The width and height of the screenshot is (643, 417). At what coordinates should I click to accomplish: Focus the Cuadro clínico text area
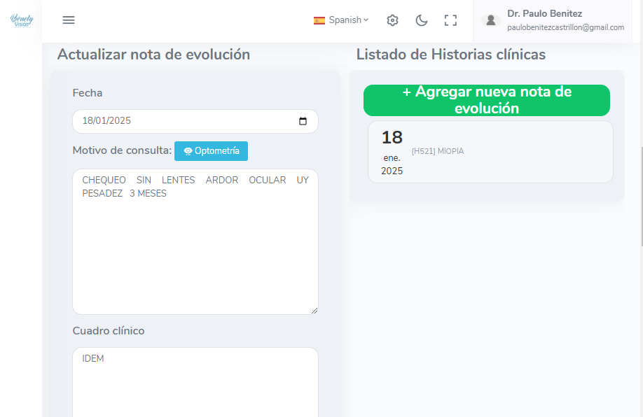point(195,385)
